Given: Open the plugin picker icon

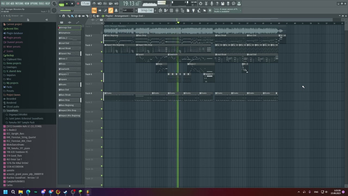Looking at the screenshot, I should pos(193,10).
